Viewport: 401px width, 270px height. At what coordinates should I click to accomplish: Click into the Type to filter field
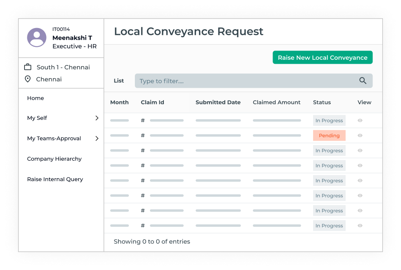coord(245,81)
